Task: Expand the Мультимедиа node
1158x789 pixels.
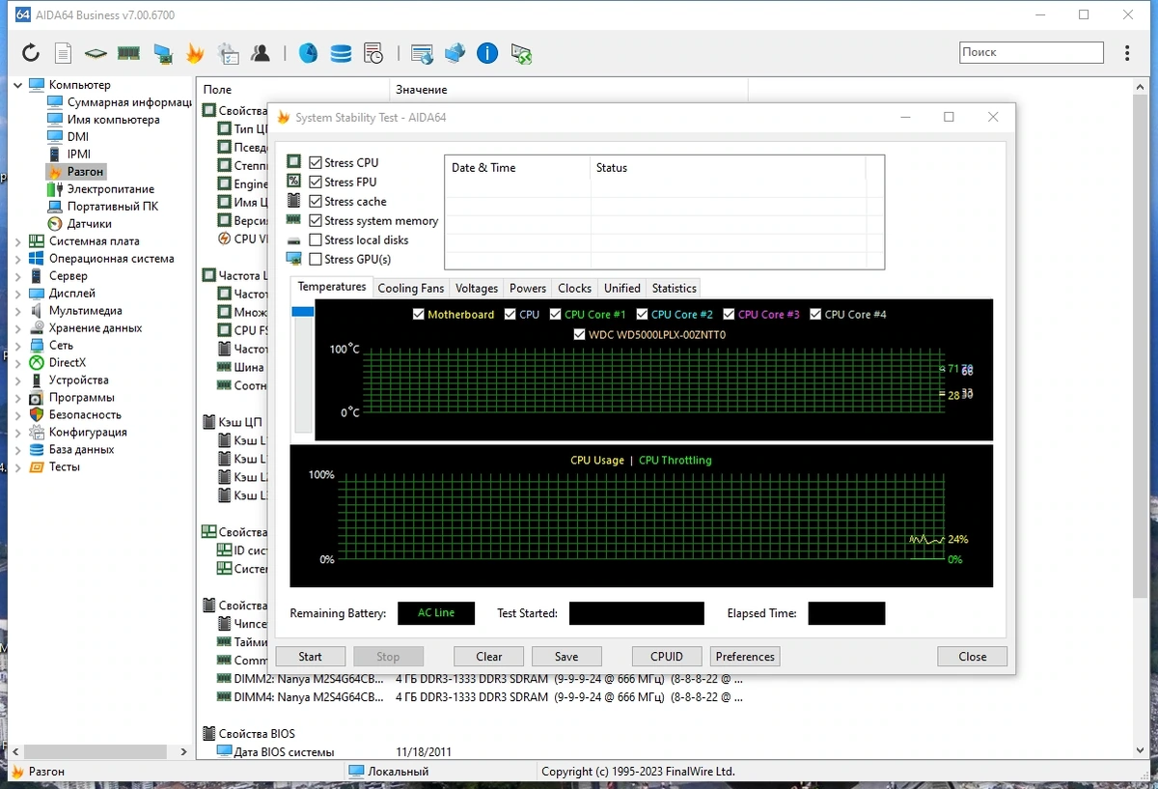Action: (x=18, y=311)
